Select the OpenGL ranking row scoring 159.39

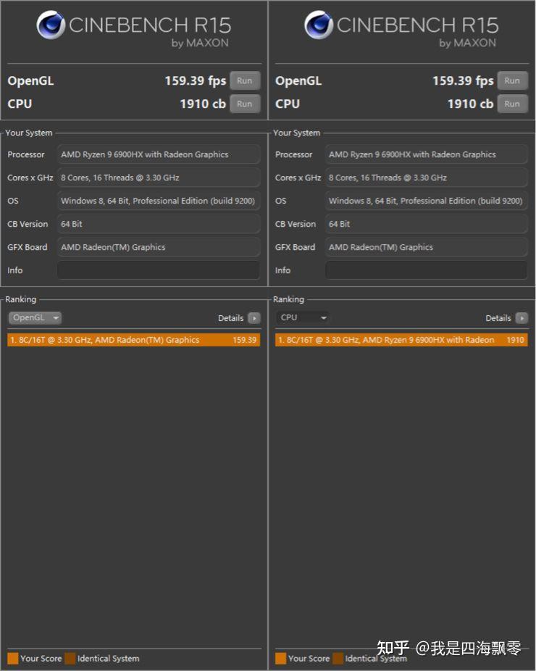click(x=133, y=340)
